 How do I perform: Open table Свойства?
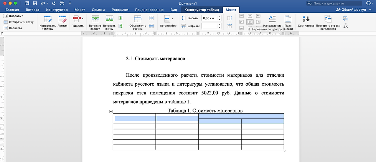13,28
